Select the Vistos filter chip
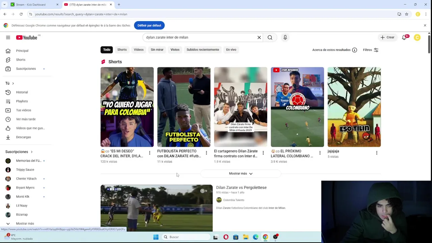Viewport: 432px width, 243px height. tap(175, 50)
